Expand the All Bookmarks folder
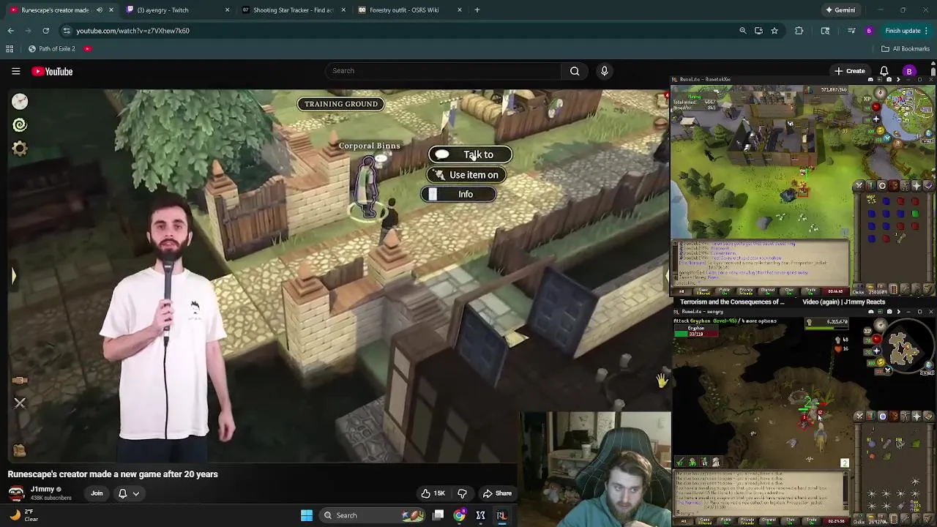The image size is (937, 527). 906,49
